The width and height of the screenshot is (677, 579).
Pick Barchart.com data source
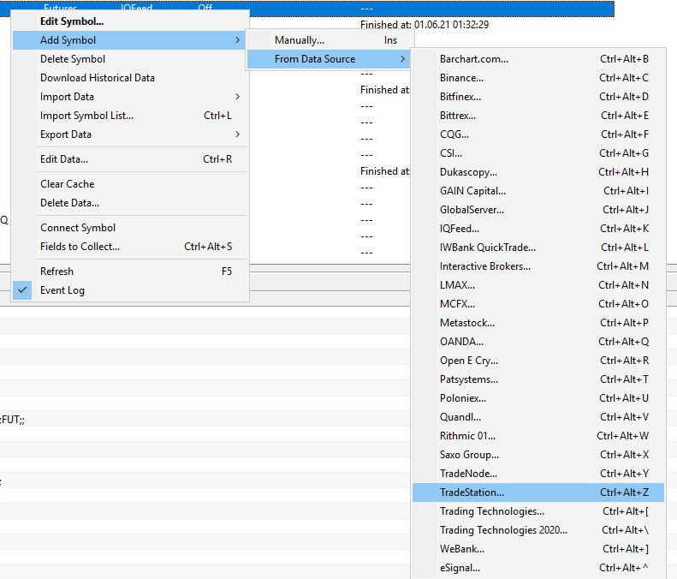pyautogui.click(x=538, y=59)
